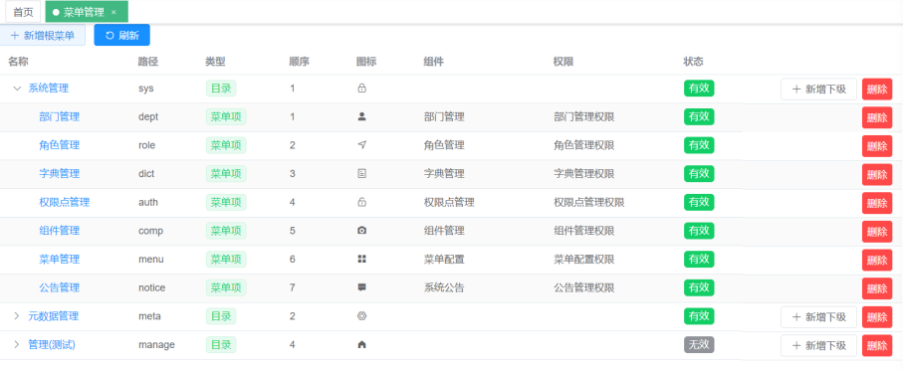Delete the 元数据管理 menu
Viewport: 904px width, 372px height.
877,316
